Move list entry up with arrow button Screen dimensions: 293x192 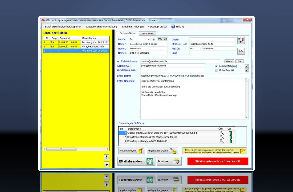click(107, 157)
